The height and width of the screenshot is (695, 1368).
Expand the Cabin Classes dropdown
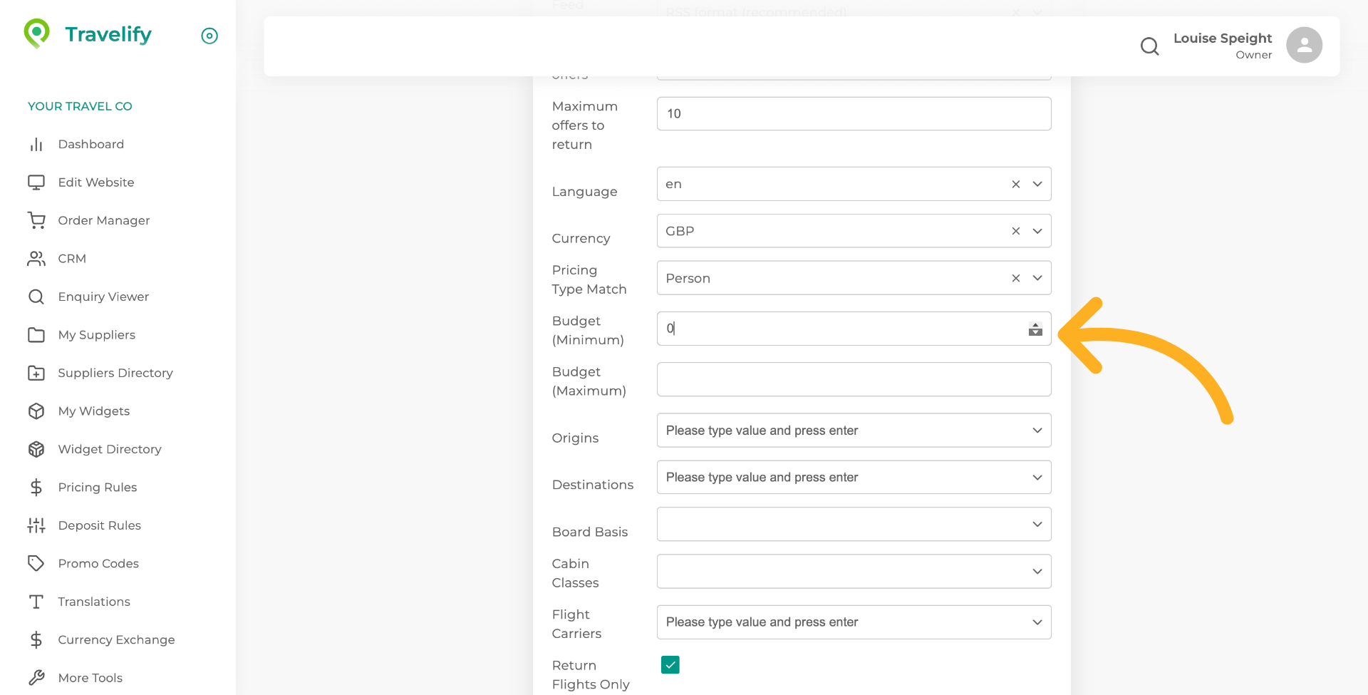click(1037, 572)
